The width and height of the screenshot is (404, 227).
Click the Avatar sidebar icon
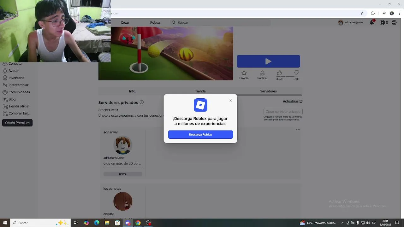[5, 71]
